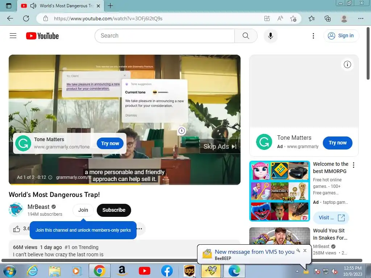Close the YouTube browser tab
The image size is (371, 278).
tap(99, 6)
